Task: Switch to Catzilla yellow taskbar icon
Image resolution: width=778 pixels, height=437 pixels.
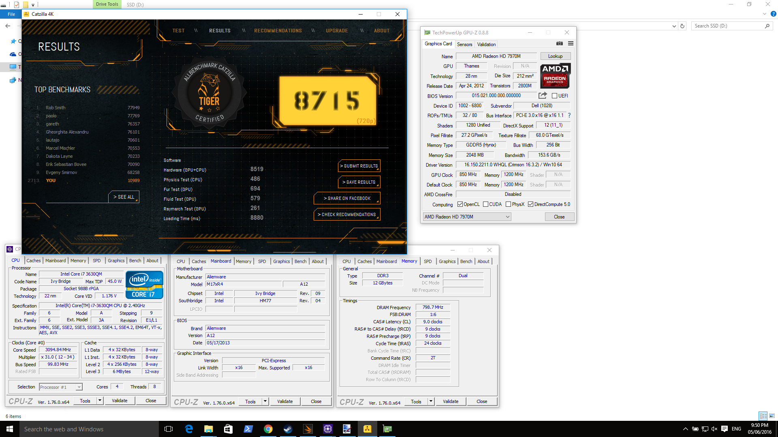Action: point(367,429)
